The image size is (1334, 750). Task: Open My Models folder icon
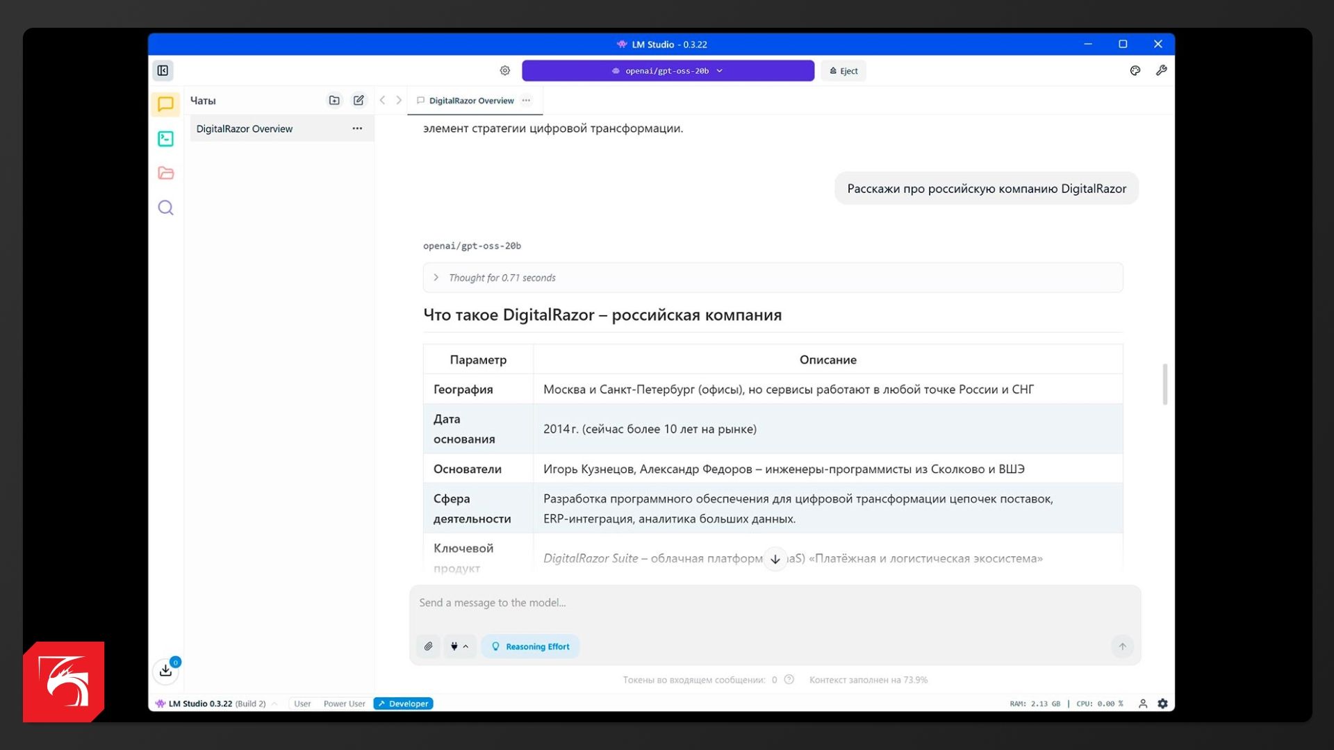(165, 173)
